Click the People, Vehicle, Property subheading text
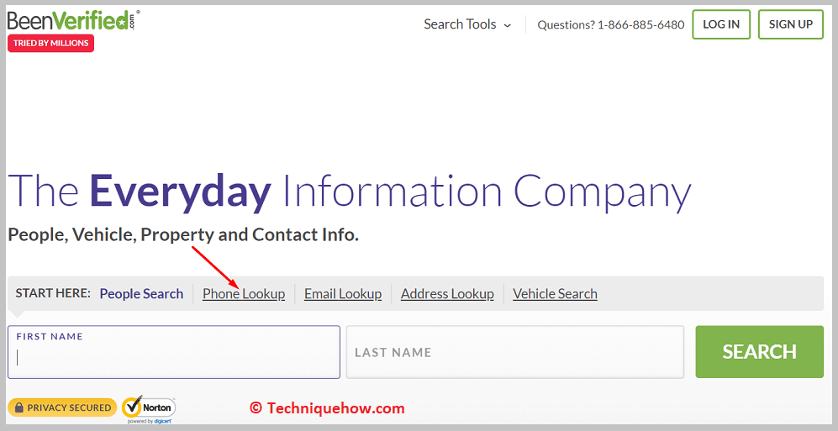Image resolution: width=838 pixels, height=431 pixels. (x=183, y=235)
